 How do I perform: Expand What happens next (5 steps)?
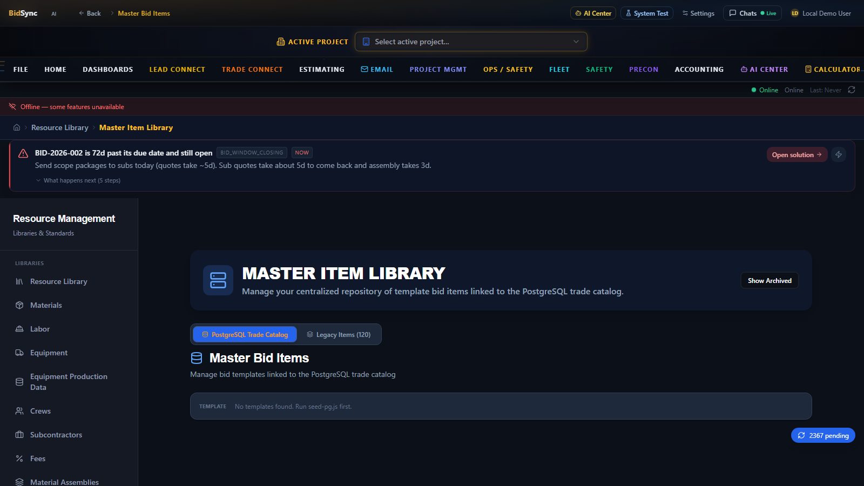[x=78, y=180]
